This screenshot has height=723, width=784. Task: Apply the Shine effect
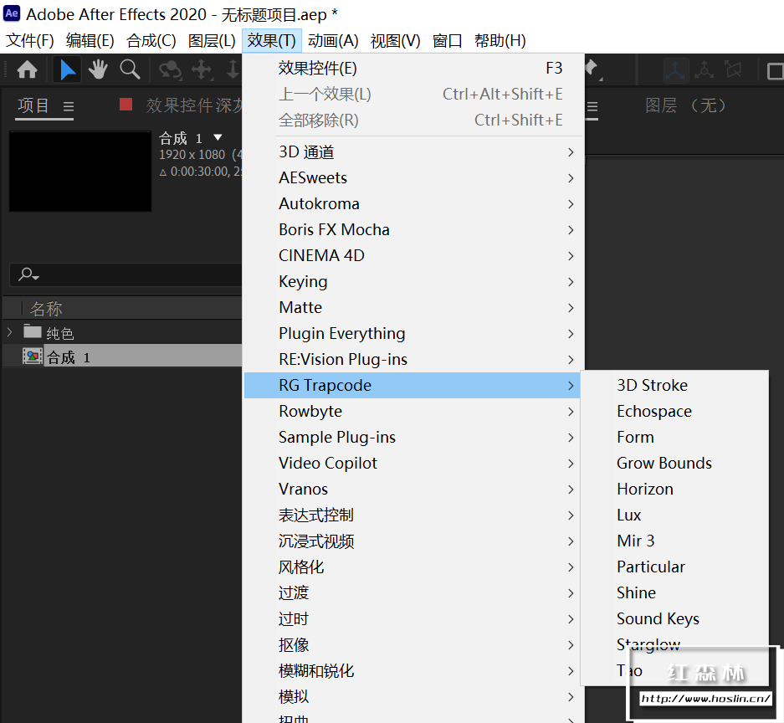(674, 593)
